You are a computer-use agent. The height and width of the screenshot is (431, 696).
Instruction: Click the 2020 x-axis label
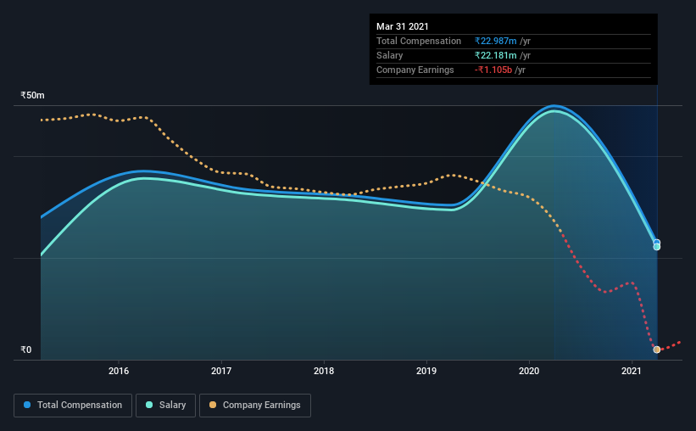click(x=529, y=371)
